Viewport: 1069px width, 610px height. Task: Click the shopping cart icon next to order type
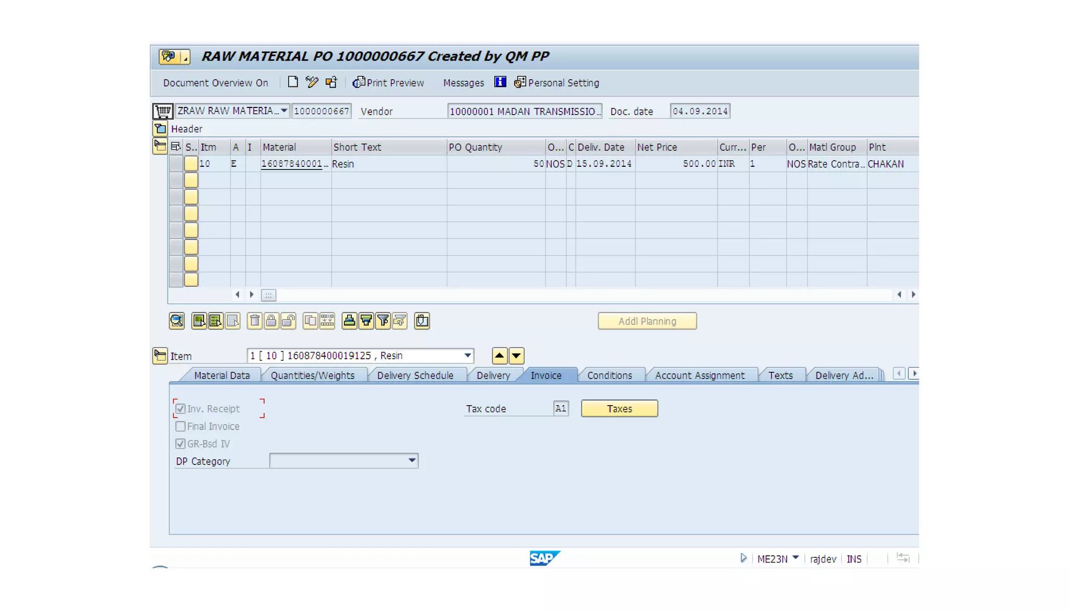(x=163, y=111)
